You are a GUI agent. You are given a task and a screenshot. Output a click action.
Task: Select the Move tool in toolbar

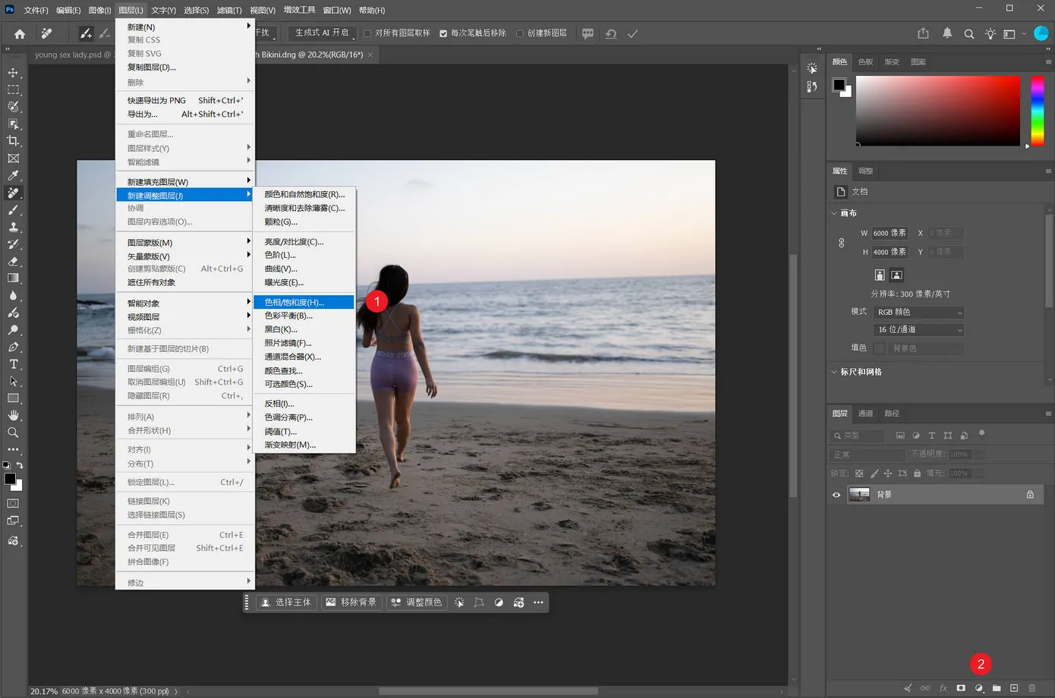(x=13, y=73)
